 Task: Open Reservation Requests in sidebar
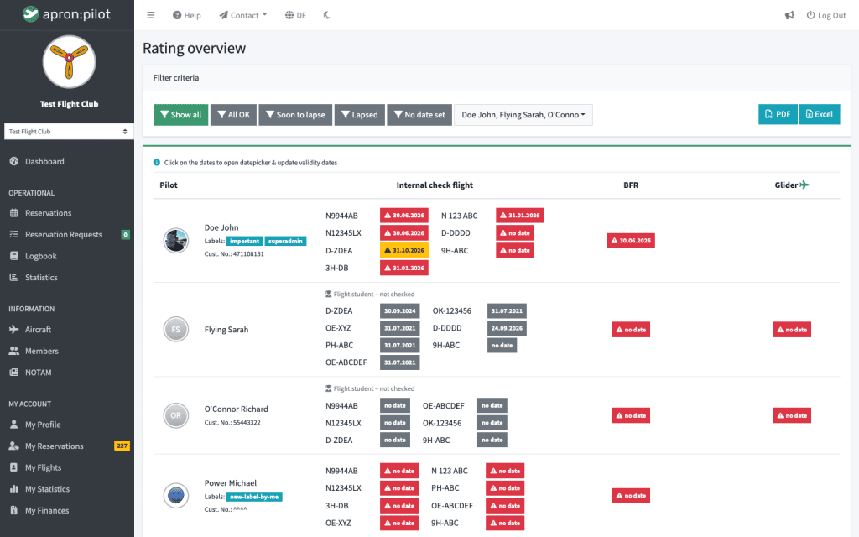pos(64,235)
